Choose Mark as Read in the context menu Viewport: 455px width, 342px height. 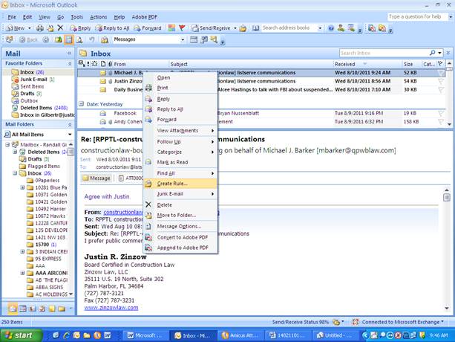[180, 162]
